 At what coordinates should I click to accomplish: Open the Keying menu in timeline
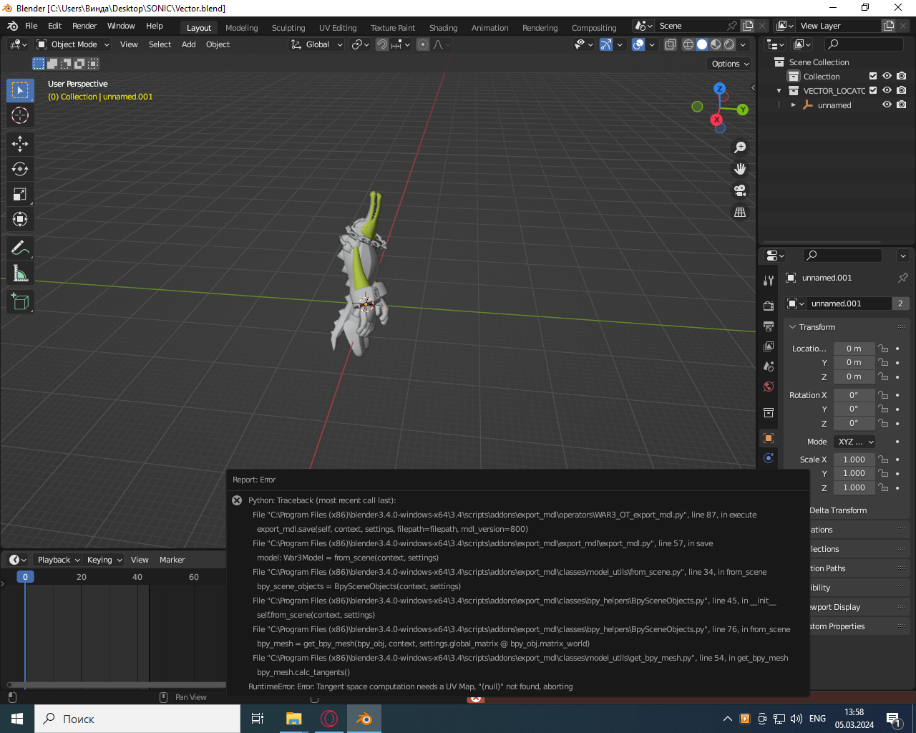[x=104, y=560]
